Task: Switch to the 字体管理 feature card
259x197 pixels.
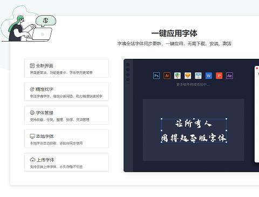Action: click(x=66, y=115)
